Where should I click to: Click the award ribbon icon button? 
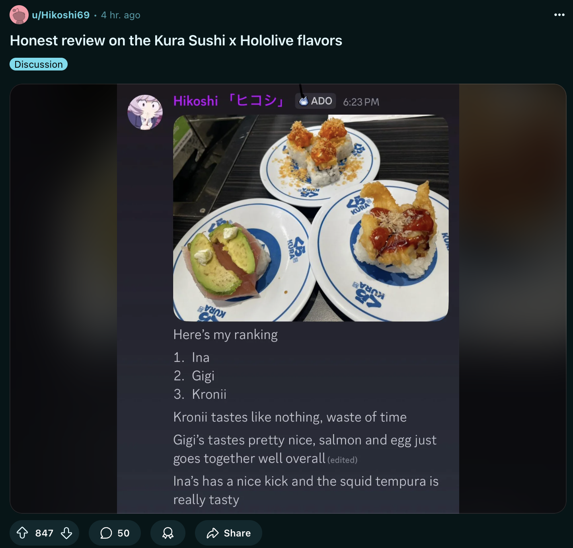[x=168, y=533]
